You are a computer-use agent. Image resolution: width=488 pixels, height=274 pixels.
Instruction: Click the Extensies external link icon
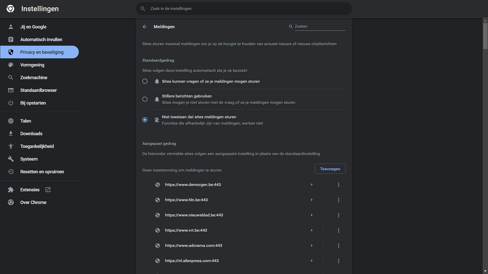(48, 190)
